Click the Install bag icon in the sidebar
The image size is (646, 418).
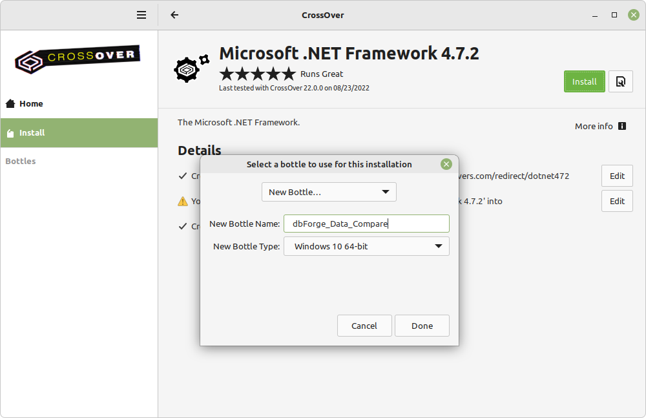pyautogui.click(x=11, y=133)
